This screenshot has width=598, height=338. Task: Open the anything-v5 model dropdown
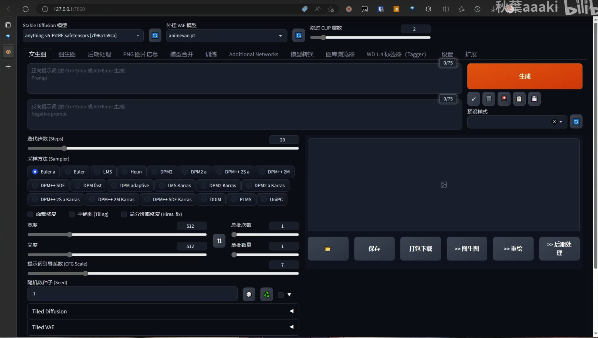click(83, 35)
